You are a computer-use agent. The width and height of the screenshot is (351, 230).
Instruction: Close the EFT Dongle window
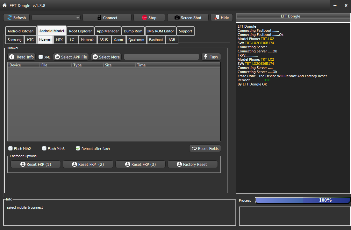[346, 5]
